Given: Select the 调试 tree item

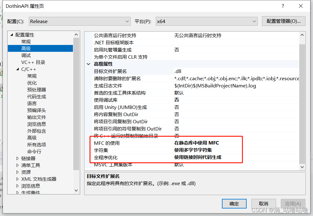Looking at the screenshot, I should click(x=26, y=55).
